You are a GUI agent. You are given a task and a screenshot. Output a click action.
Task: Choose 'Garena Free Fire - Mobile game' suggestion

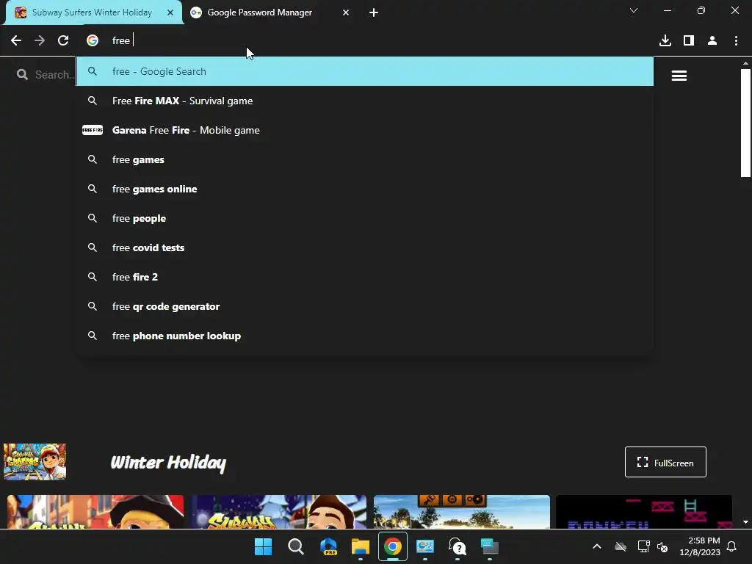pos(364,130)
